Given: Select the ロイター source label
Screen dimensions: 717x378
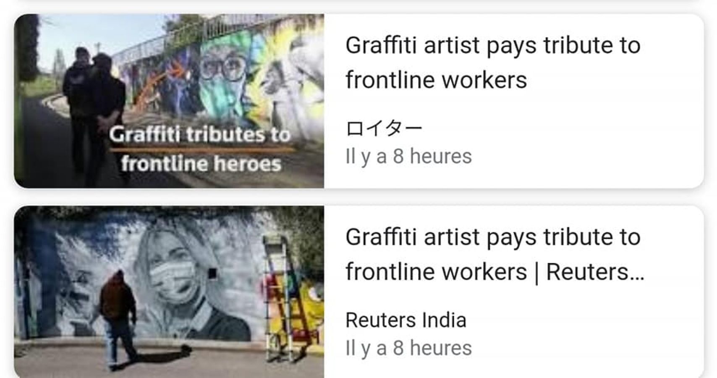Looking at the screenshot, I should 384,128.
